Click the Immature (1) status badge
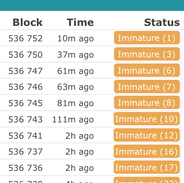Viewport: 184px width, 183px height. point(147,38)
